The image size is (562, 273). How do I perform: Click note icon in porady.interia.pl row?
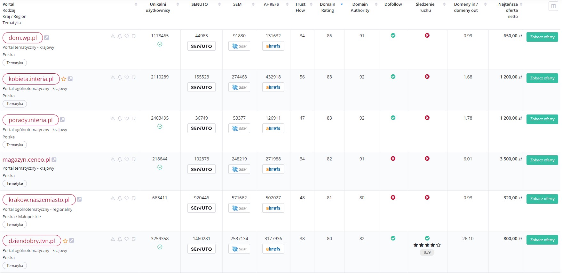point(134,119)
